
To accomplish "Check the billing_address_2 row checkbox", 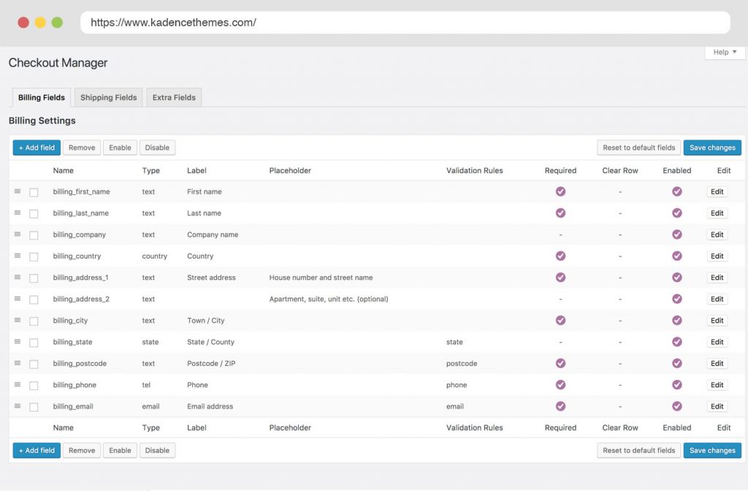I will [34, 300].
